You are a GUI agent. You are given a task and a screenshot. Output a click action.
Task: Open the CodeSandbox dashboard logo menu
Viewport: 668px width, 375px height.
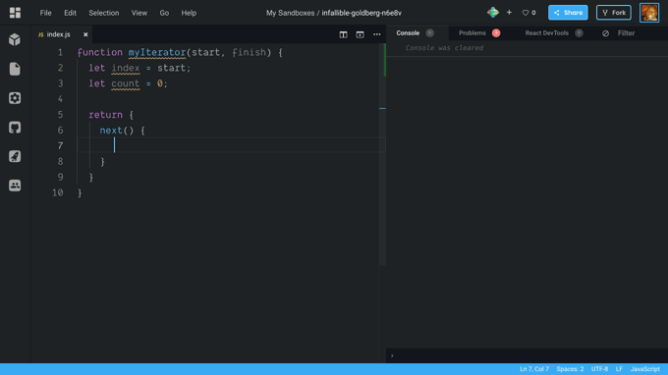point(15,13)
